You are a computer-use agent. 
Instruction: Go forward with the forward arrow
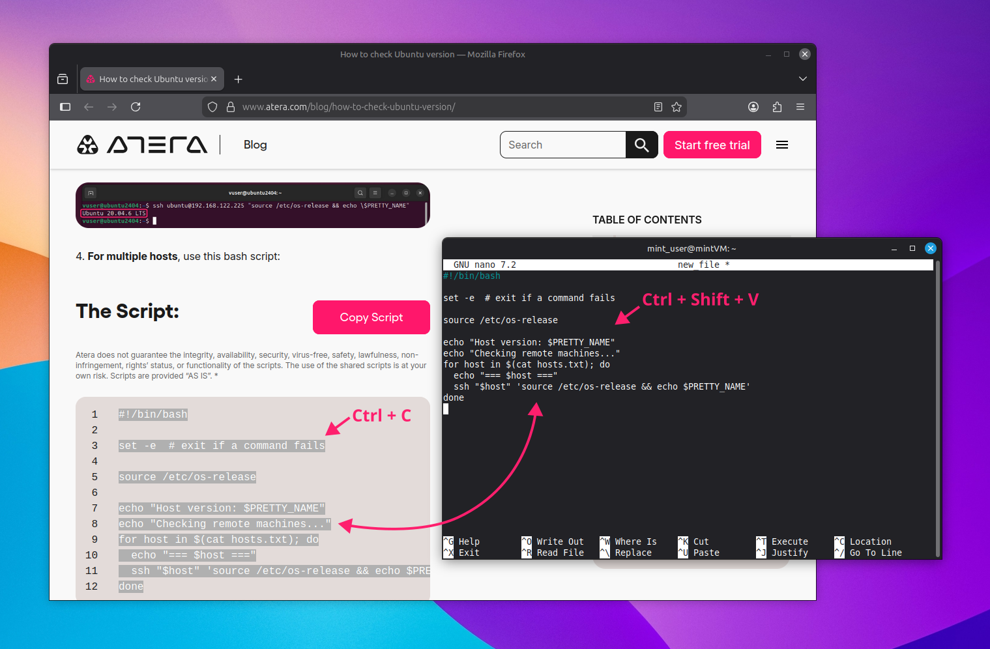point(112,107)
